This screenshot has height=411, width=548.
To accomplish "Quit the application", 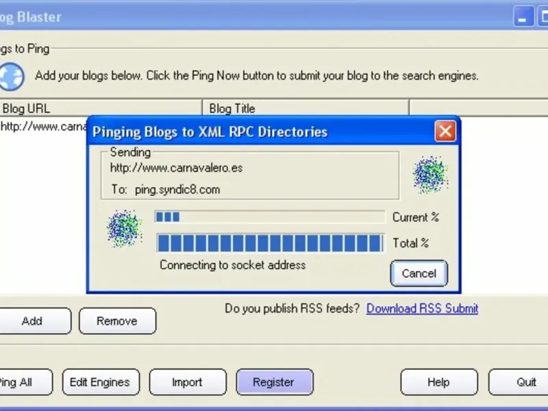I will coord(519,382).
